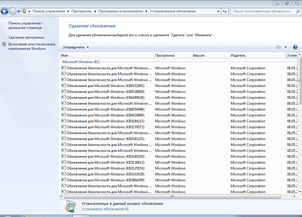The height and width of the screenshot is (217, 302).
Task: Sort by the Издатель column header
Action: pos(257,55)
